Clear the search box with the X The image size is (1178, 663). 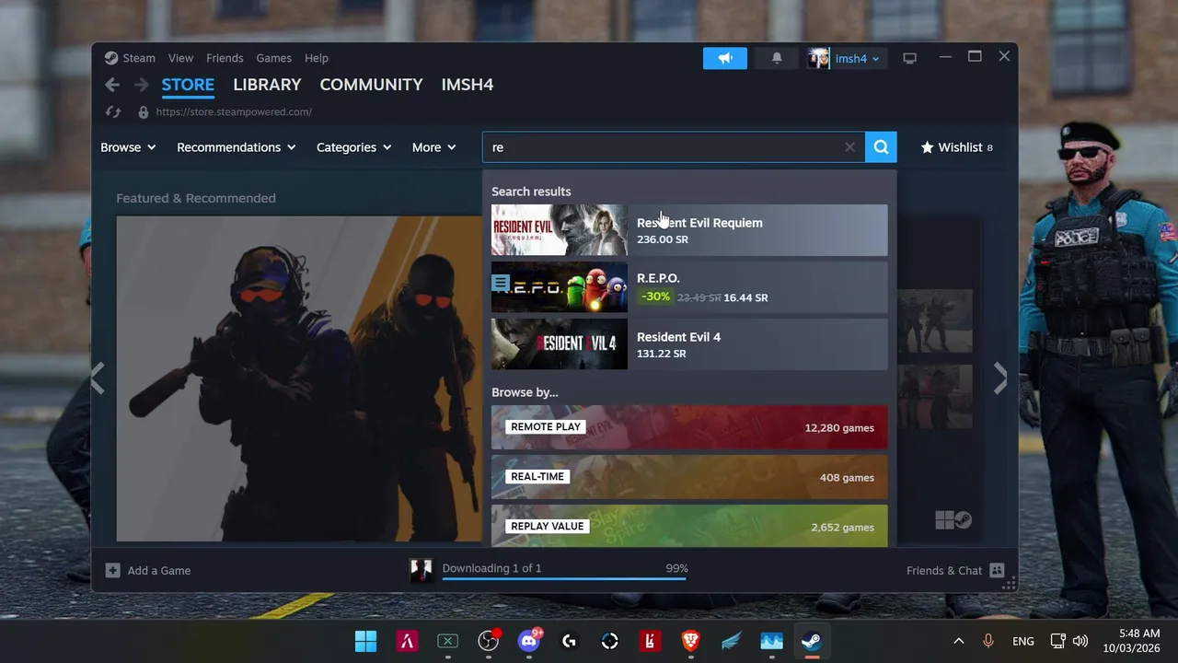pos(849,147)
